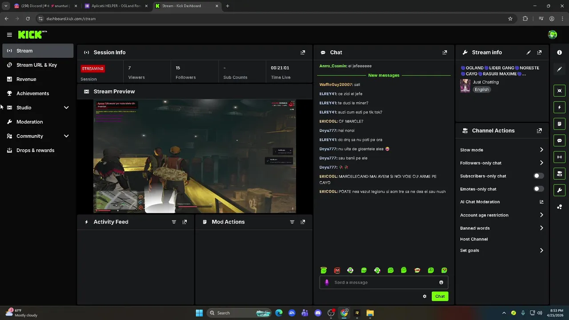
Task: Select Stream in the sidebar
Action: [x=38, y=51]
